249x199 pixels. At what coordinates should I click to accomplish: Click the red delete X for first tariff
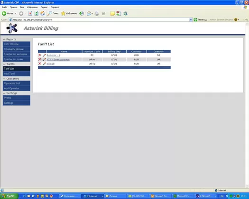pyautogui.click(x=40, y=55)
